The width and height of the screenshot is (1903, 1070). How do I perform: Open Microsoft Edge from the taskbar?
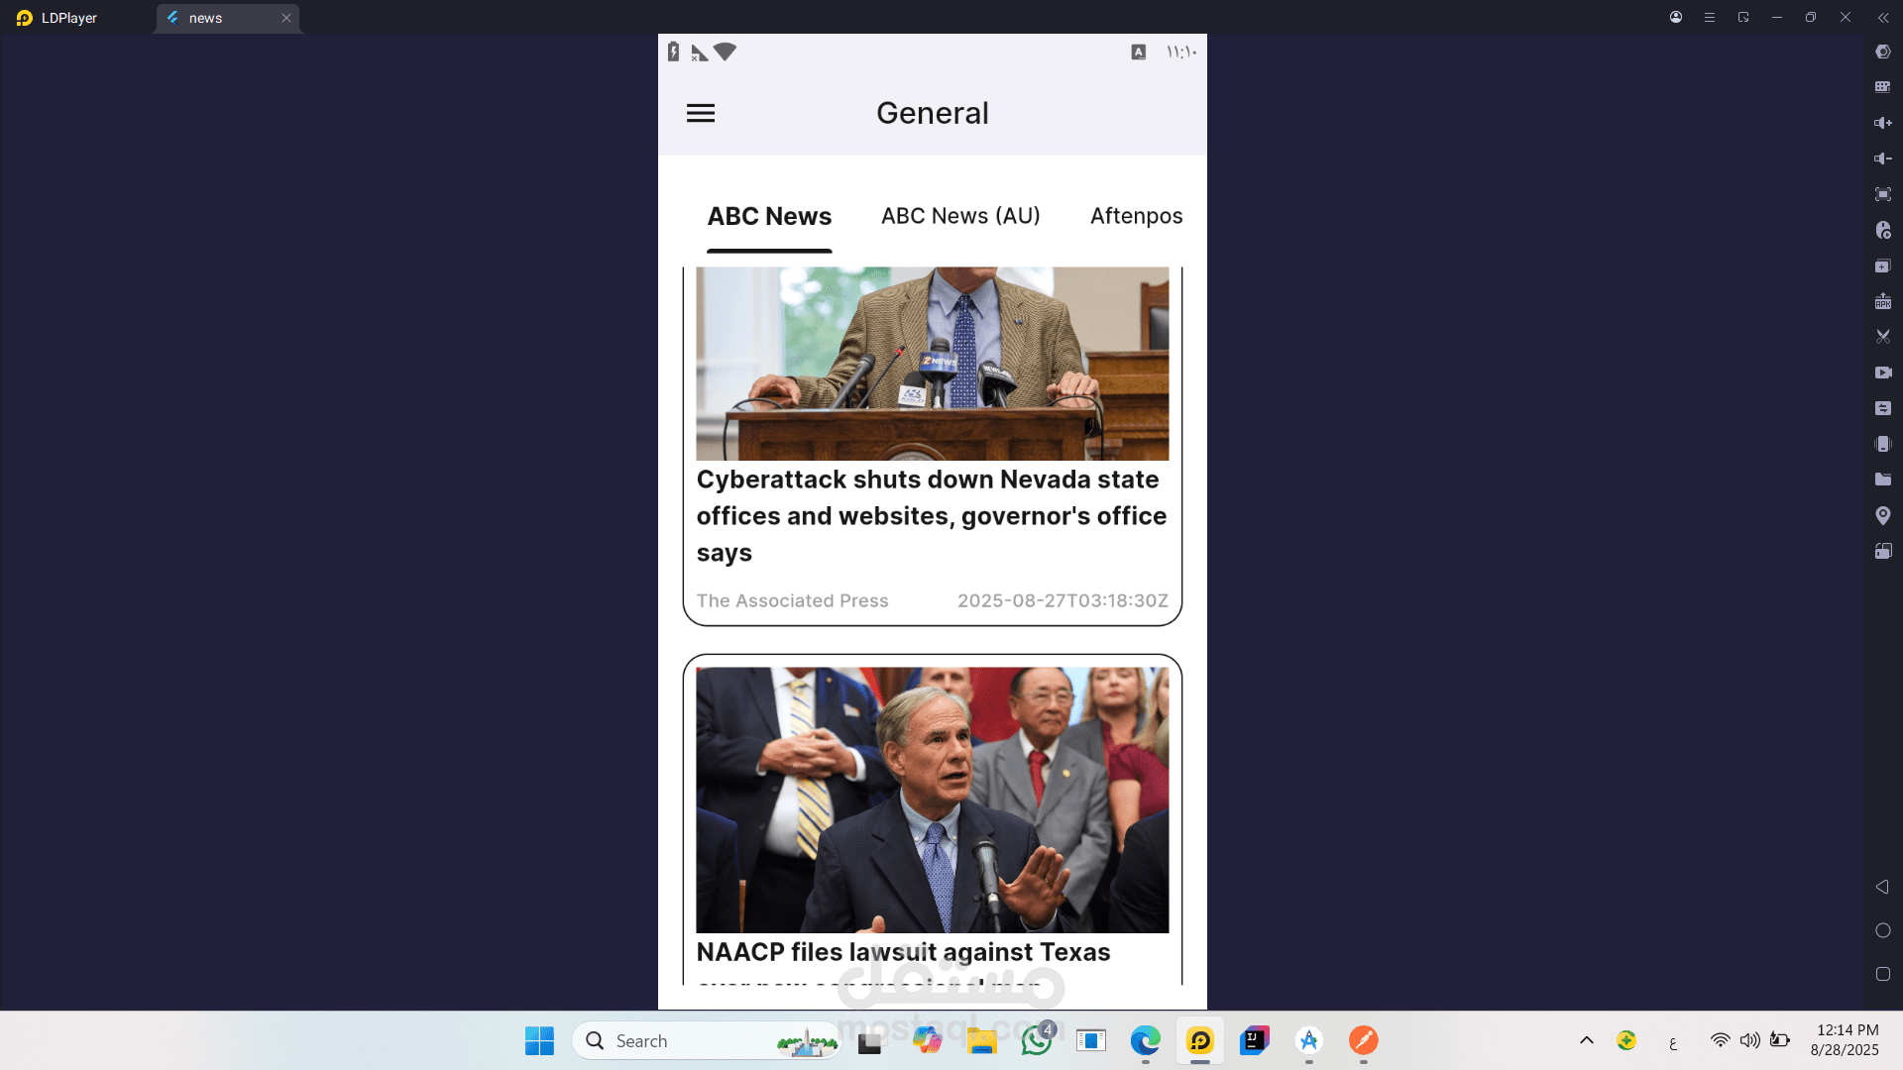(x=1146, y=1040)
